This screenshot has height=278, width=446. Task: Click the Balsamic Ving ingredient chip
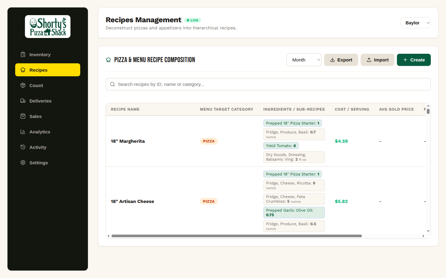pos(294,157)
